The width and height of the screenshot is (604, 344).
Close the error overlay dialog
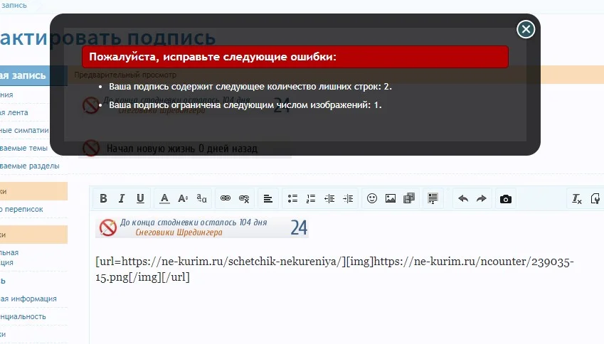(x=526, y=29)
